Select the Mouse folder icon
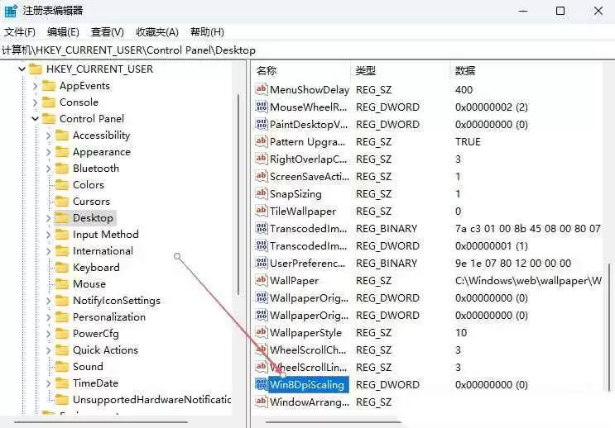Image resolution: width=615 pixels, height=428 pixels. pyautogui.click(x=62, y=284)
